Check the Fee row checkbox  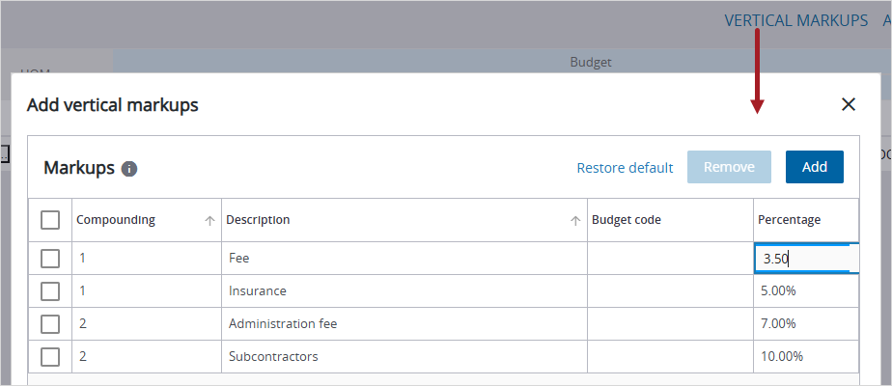(x=50, y=258)
